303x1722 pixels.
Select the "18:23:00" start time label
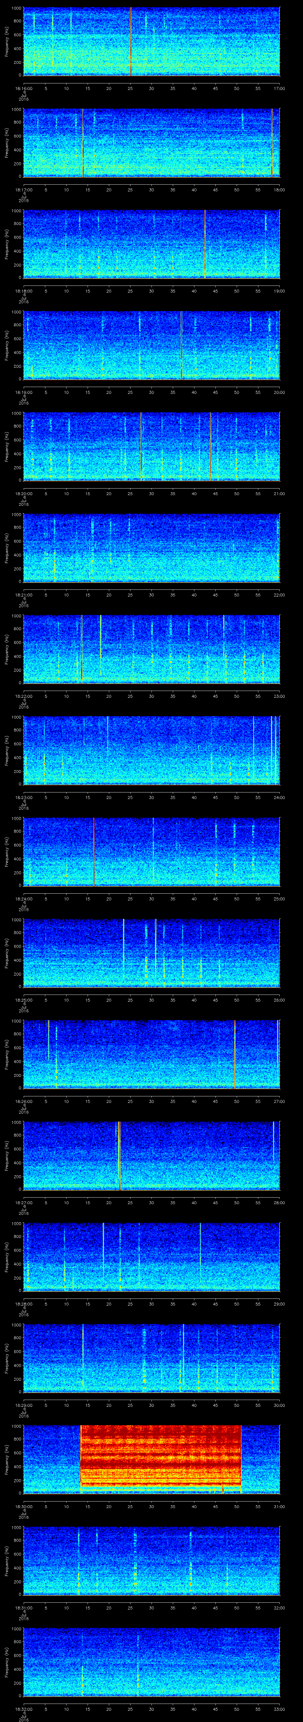[x=23, y=797]
